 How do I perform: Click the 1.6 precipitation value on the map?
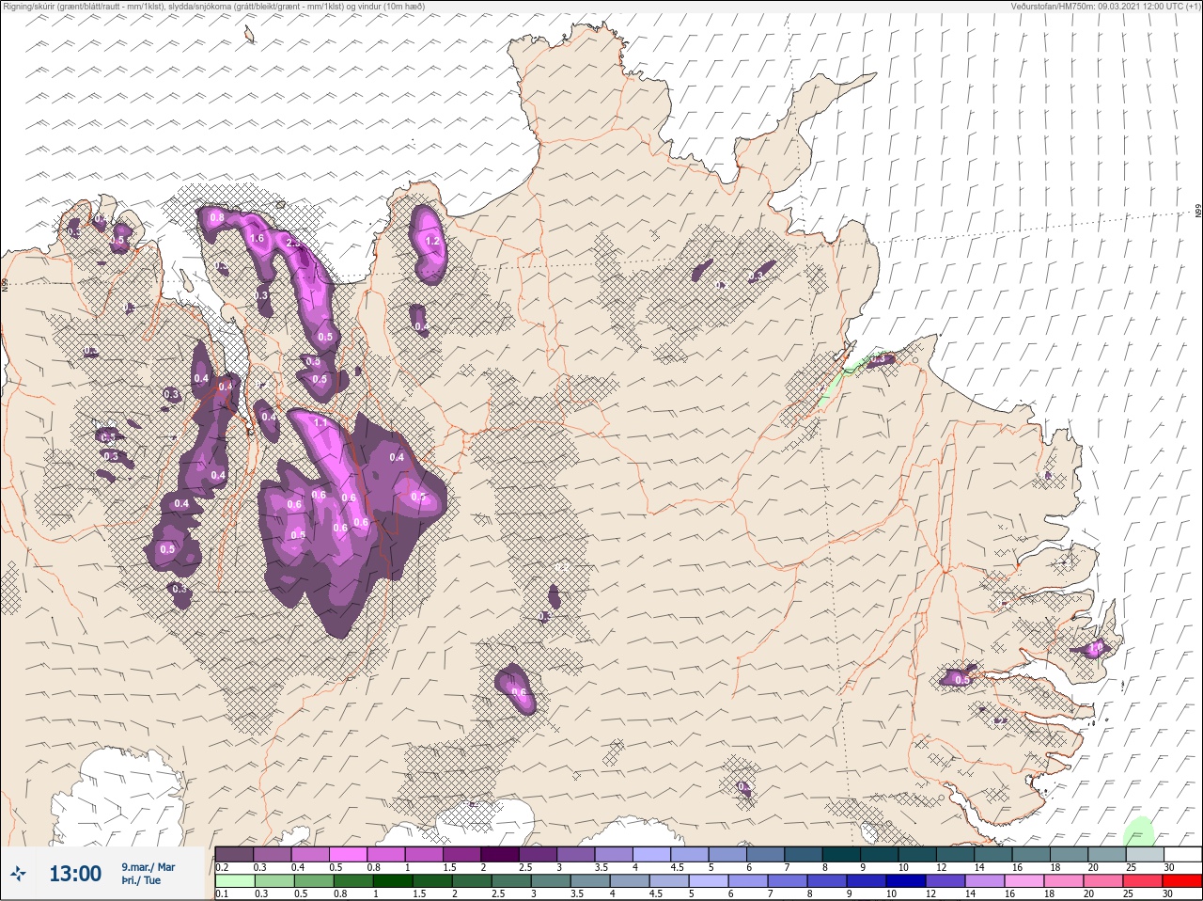pyautogui.click(x=257, y=239)
